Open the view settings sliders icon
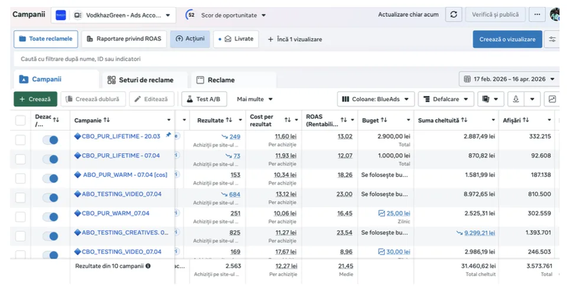Screen dimensions: 567x291 (552, 39)
